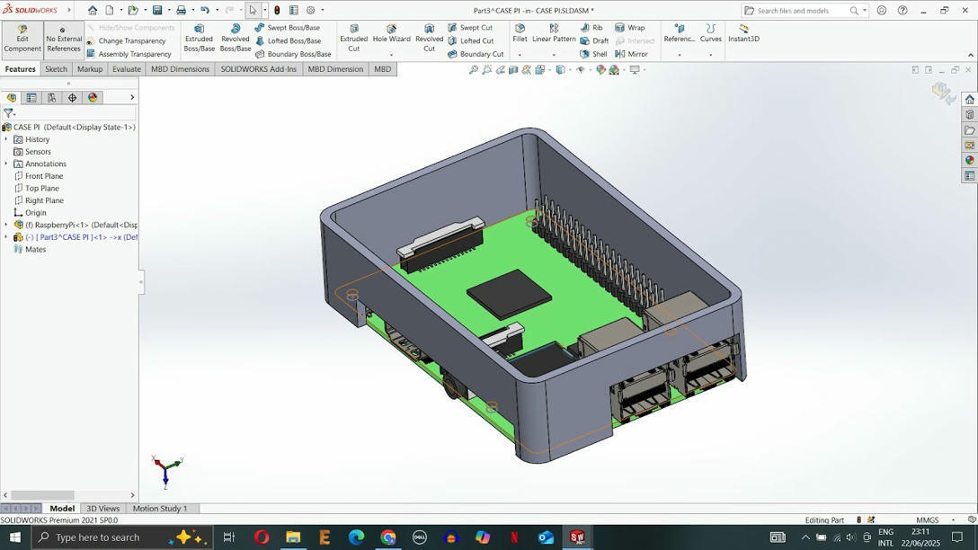Image resolution: width=978 pixels, height=550 pixels.
Task: Open the Options gear icon
Action: coord(311,10)
